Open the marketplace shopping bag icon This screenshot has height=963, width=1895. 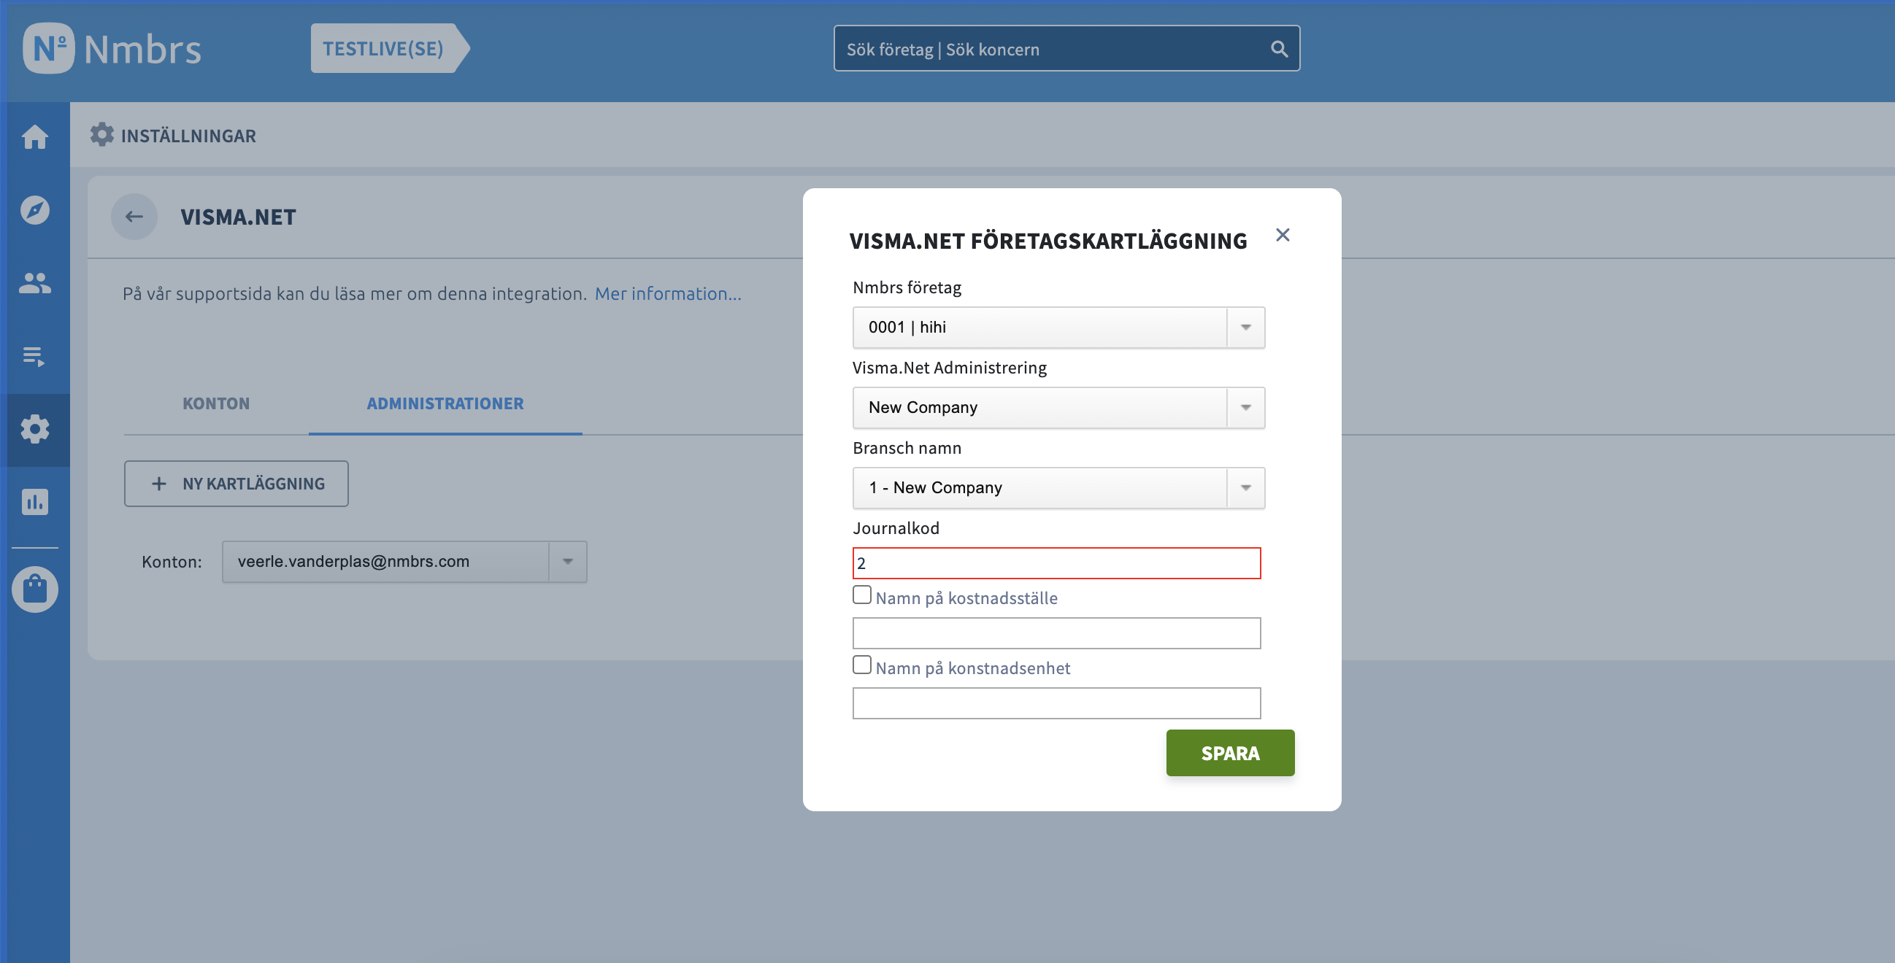pyautogui.click(x=34, y=589)
